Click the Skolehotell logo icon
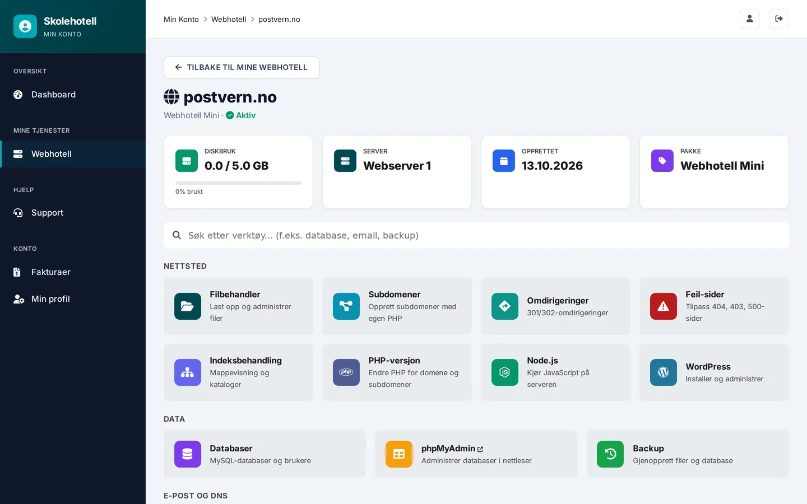Image resolution: width=807 pixels, height=504 pixels. point(25,26)
